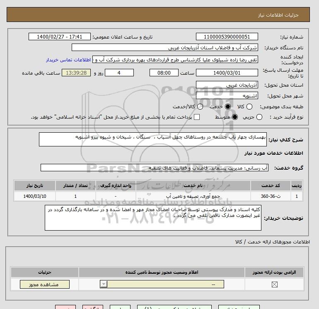
Task: Click the شماره نیاز field 1100005390000051
Action: pyautogui.click(x=227, y=37)
